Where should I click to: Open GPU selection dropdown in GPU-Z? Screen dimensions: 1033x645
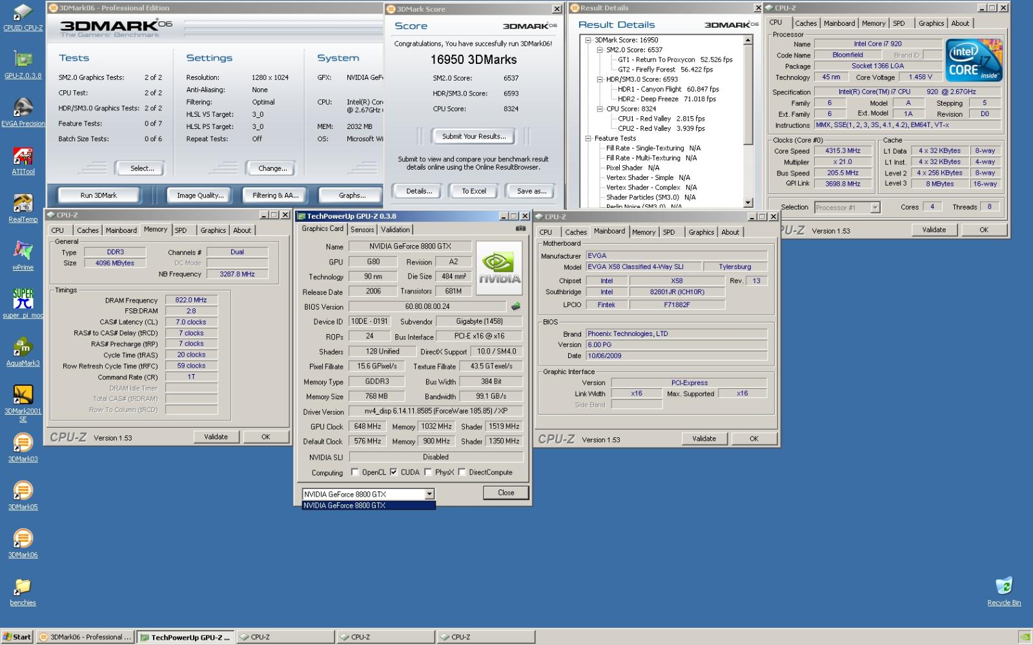tap(429, 494)
